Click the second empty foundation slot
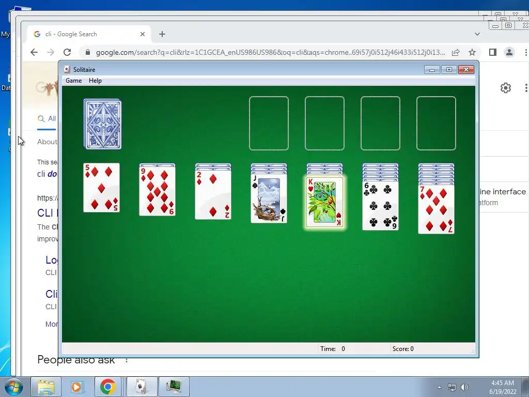 [324, 123]
